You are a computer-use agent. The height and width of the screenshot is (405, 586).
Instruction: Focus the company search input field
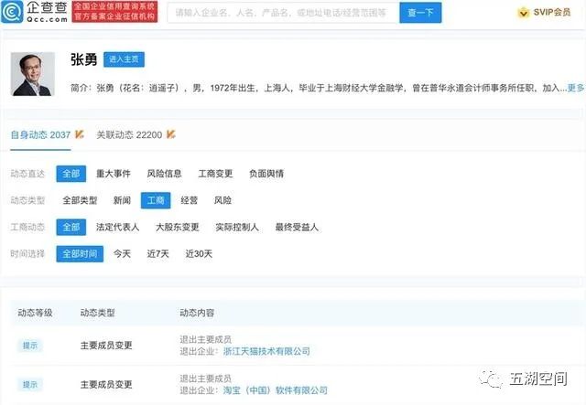pos(283,13)
